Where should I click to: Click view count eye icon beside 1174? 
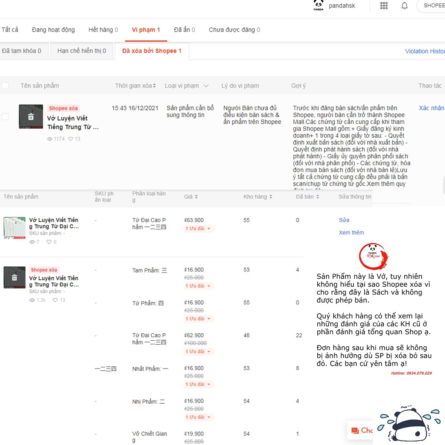[x=50, y=139]
